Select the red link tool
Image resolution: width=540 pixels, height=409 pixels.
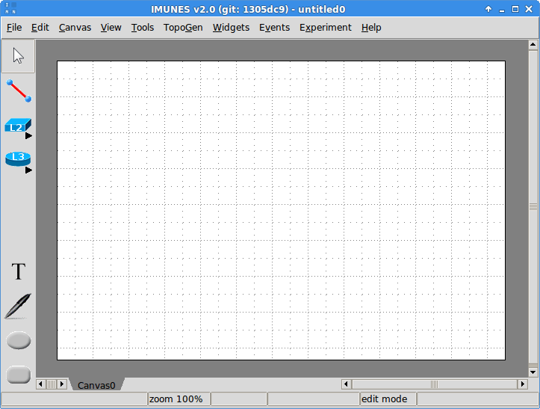[19, 90]
